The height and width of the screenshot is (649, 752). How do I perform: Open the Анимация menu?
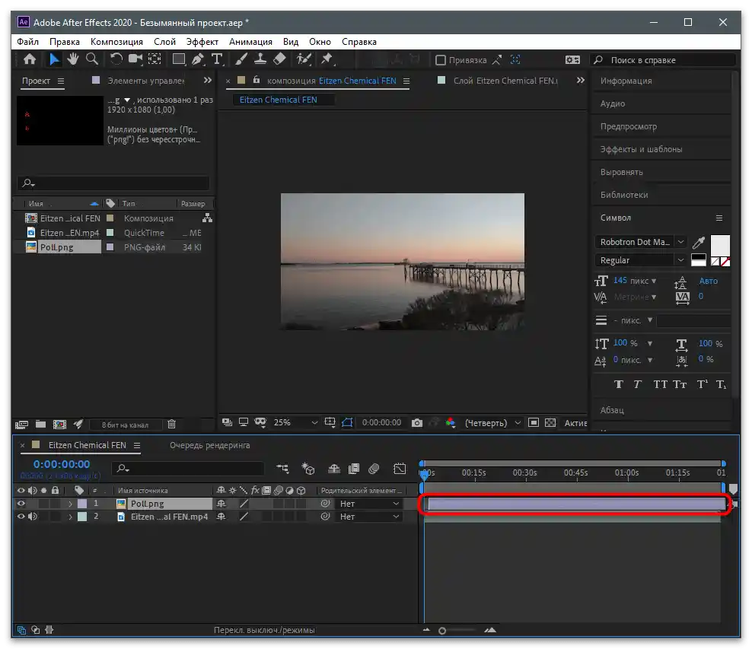coord(250,42)
